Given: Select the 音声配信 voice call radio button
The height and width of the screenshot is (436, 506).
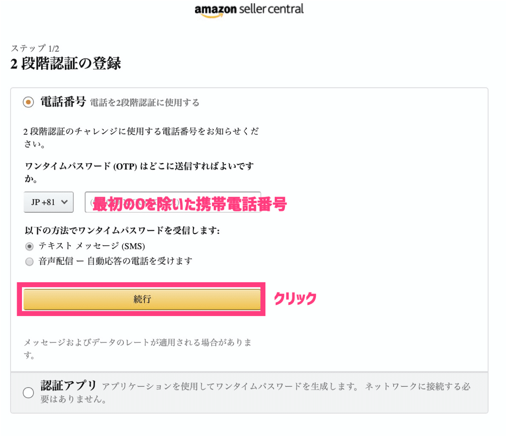Looking at the screenshot, I should point(29,262).
